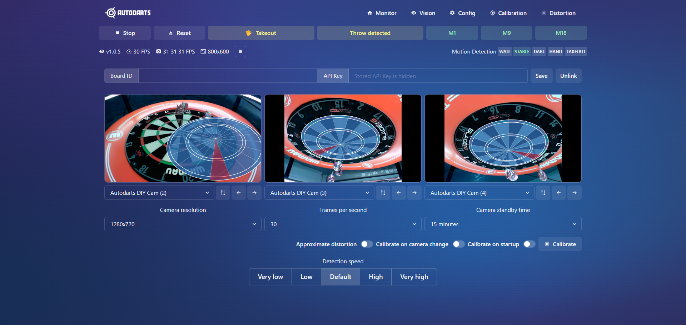Screen dimensions: 686x325
Task: Click the STABLE motion status badge
Action: (522, 51)
